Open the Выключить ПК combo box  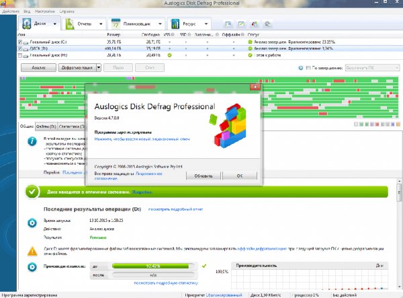click(372, 68)
